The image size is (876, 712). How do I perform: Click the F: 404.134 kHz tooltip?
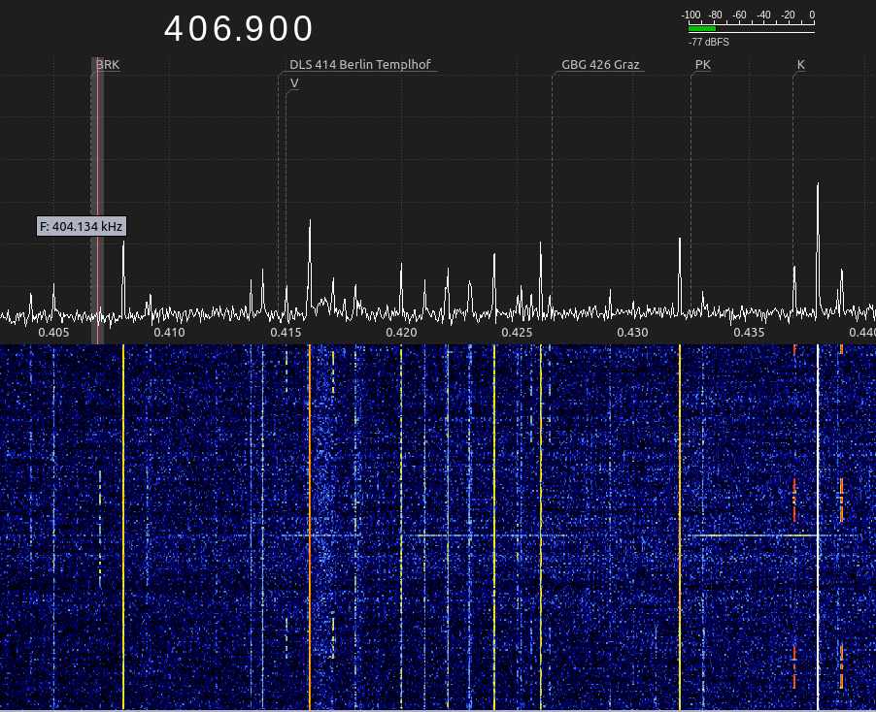(82, 226)
